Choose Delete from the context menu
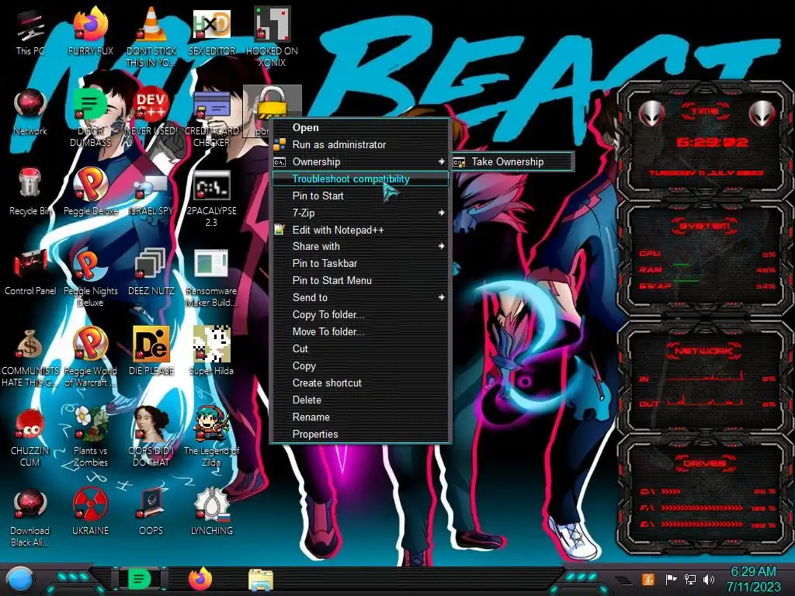This screenshot has height=596, width=795. (x=360, y=400)
